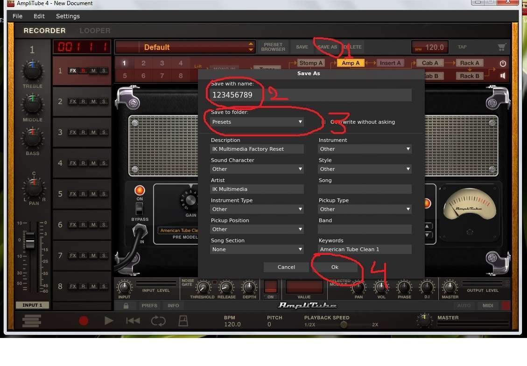Toggle the loop playback icon
This screenshot has height=366, width=527.
(x=158, y=321)
